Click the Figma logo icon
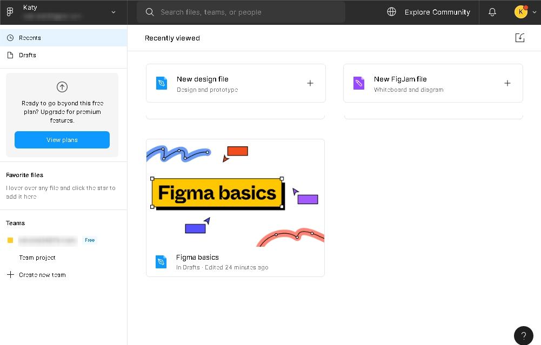541x345 pixels. pyautogui.click(x=10, y=12)
